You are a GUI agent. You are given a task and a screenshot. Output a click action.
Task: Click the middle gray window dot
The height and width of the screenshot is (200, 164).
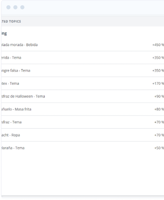15,7
